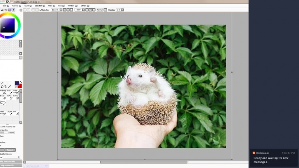Pick the Lasso selection tool
Viewport: 299px width, 168px height.
click(x=2, y=87)
